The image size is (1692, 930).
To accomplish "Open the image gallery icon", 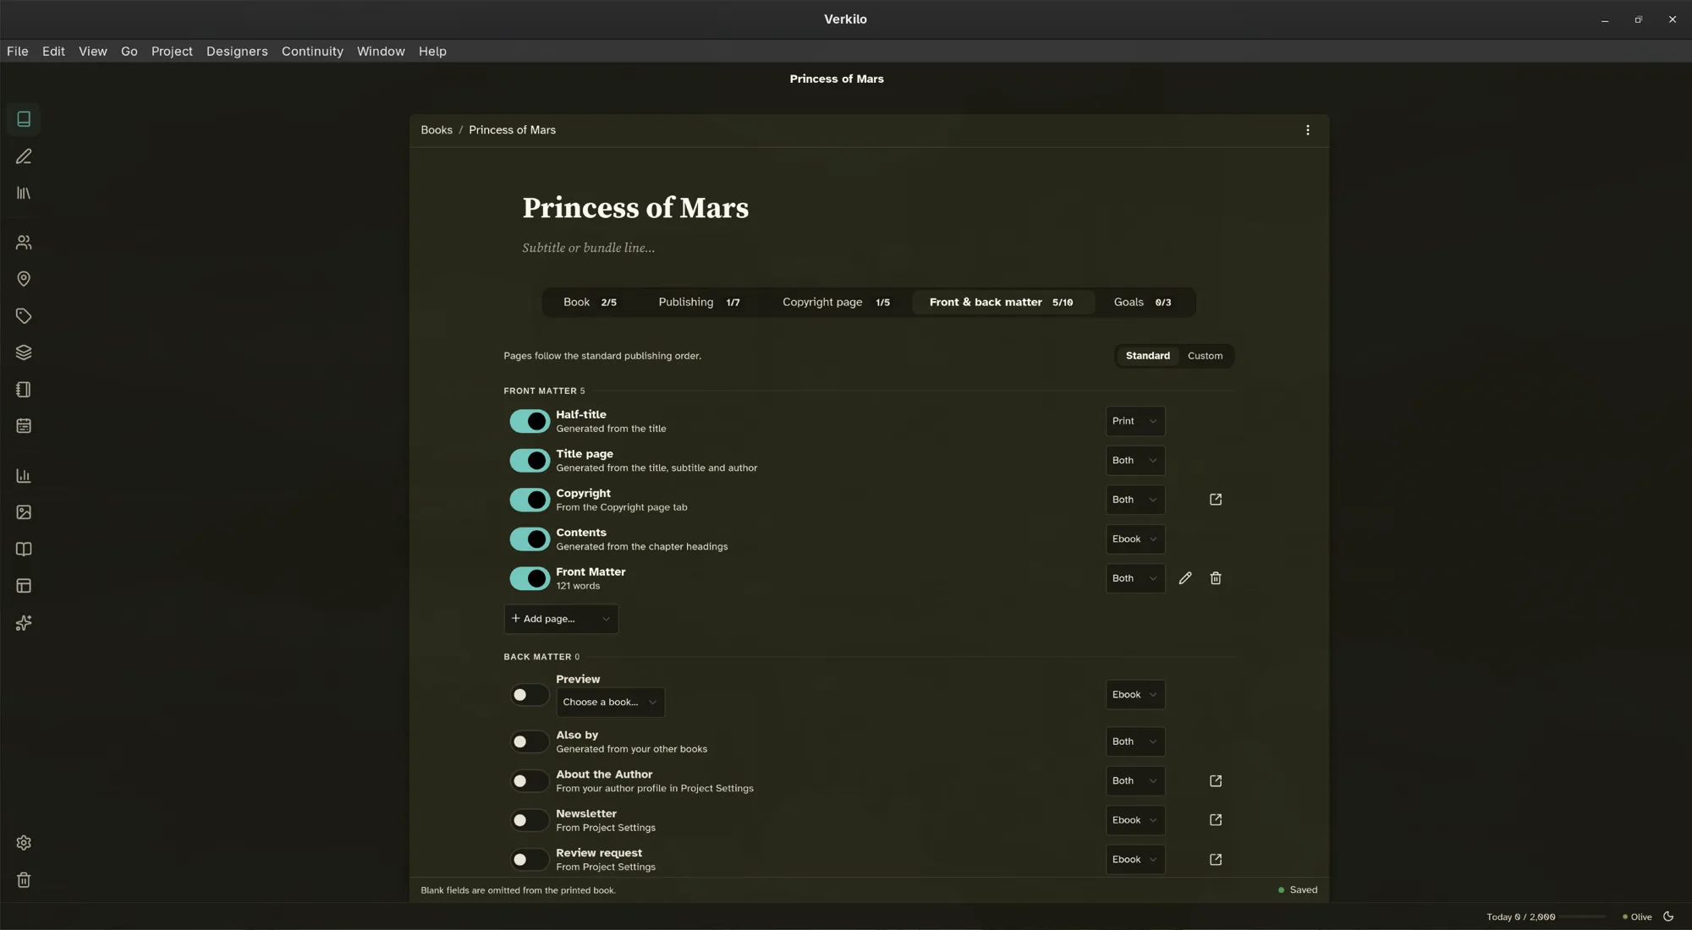I will (x=24, y=512).
